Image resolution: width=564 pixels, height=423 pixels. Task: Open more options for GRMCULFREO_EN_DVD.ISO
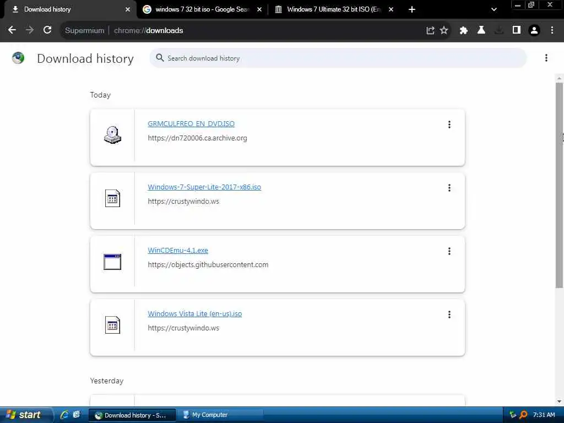coord(449,124)
